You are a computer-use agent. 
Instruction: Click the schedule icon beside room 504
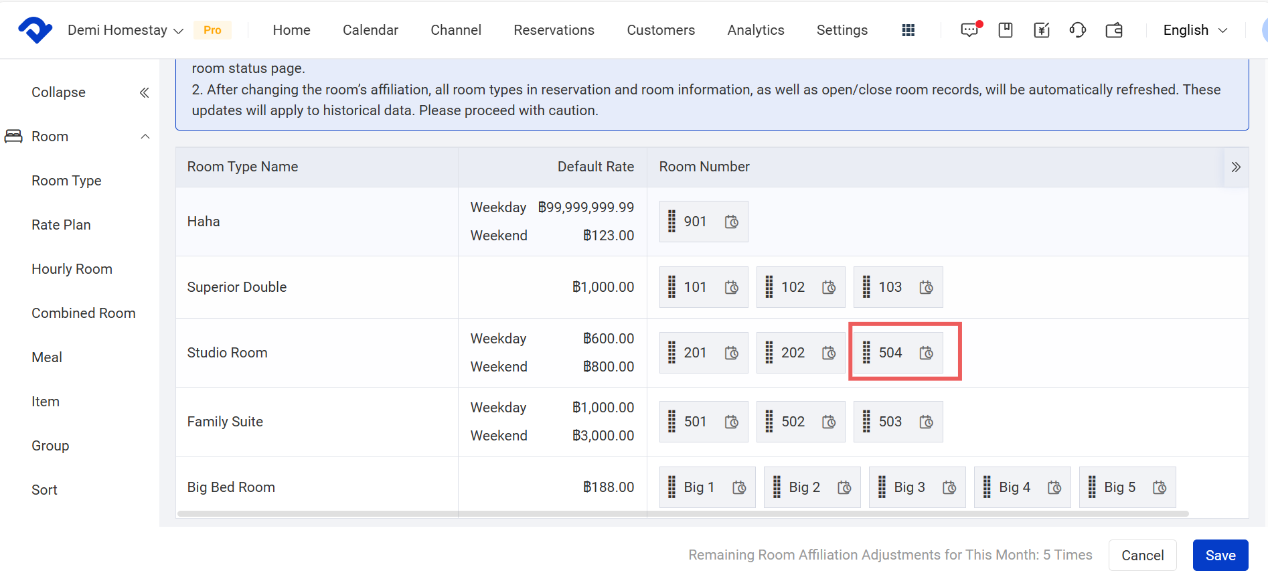pyautogui.click(x=927, y=353)
